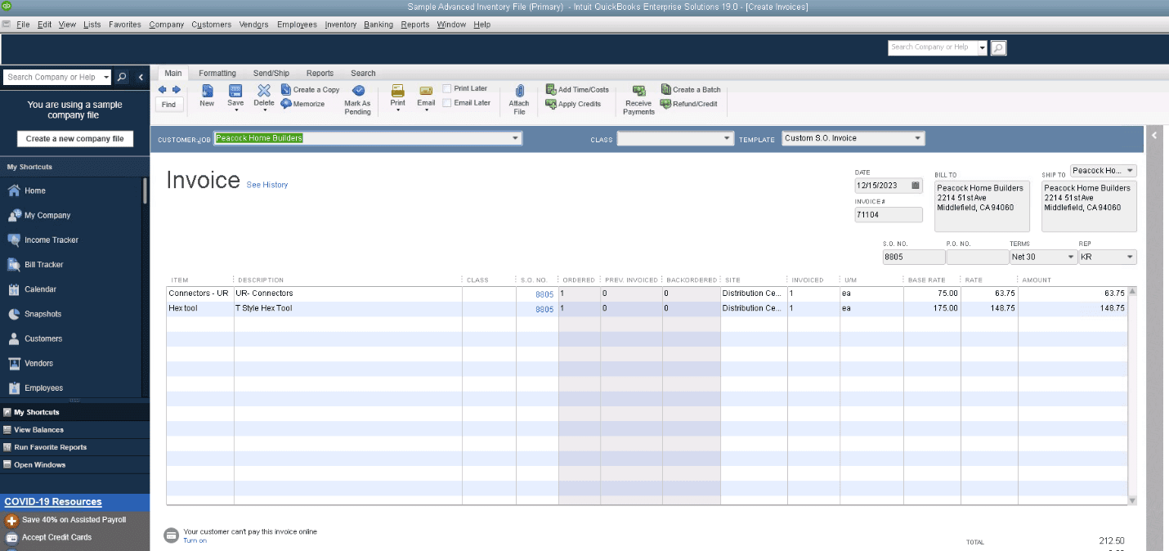Viewport: 1169px width, 551px height.
Task: Open the Income Tracker from the sidebar
Action: pyautogui.click(x=49, y=240)
